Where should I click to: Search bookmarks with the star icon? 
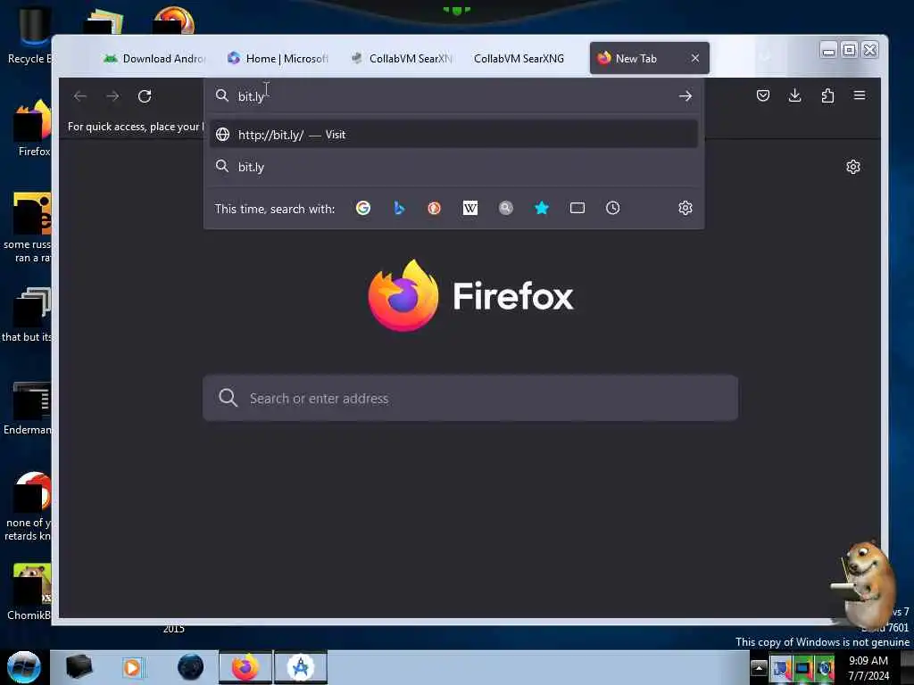click(542, 208)
